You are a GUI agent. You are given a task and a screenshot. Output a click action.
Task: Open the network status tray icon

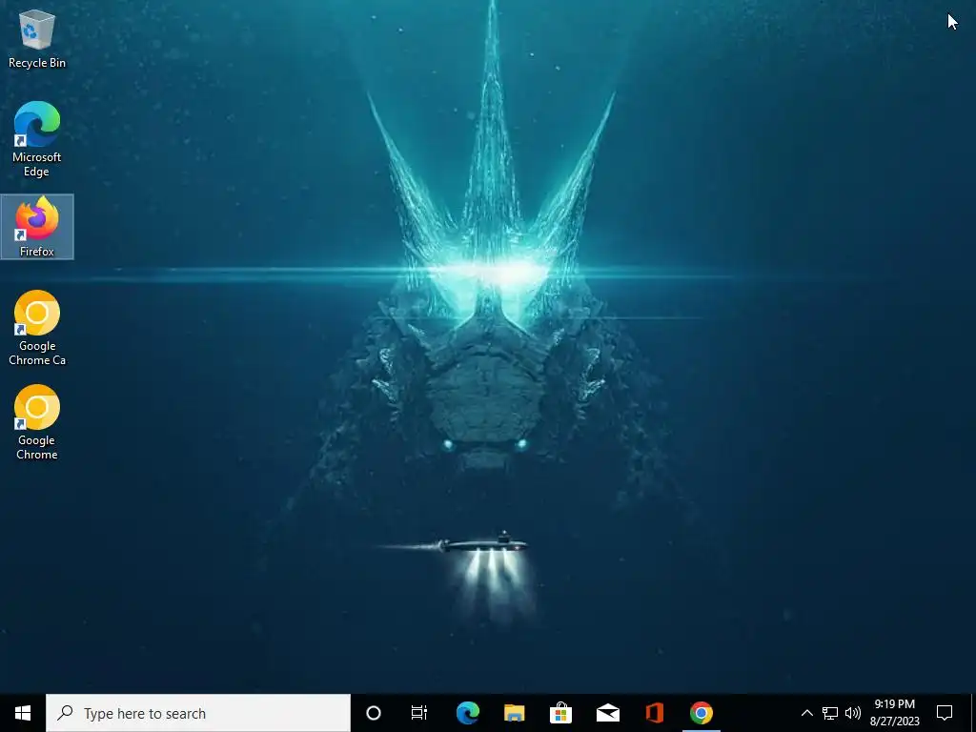[830, 713]
